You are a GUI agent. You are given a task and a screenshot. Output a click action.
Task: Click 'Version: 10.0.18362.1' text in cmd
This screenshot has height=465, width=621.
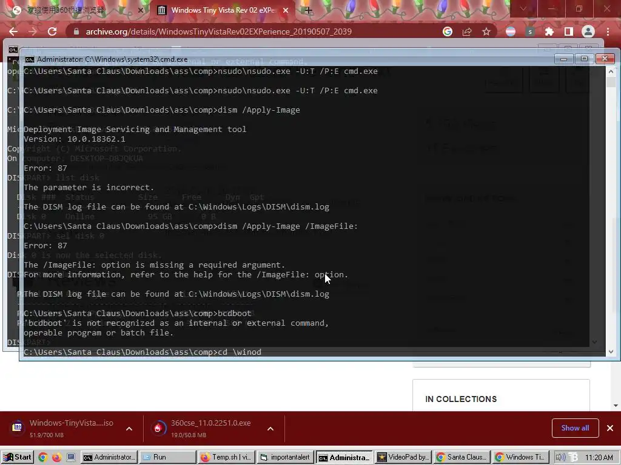74,139
